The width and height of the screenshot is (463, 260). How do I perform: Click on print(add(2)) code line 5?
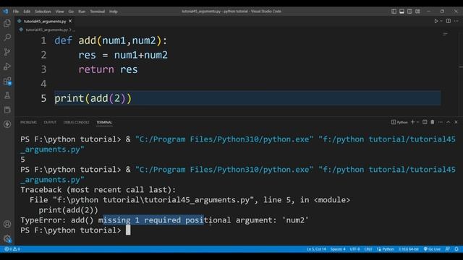click(x=93, y=98)
